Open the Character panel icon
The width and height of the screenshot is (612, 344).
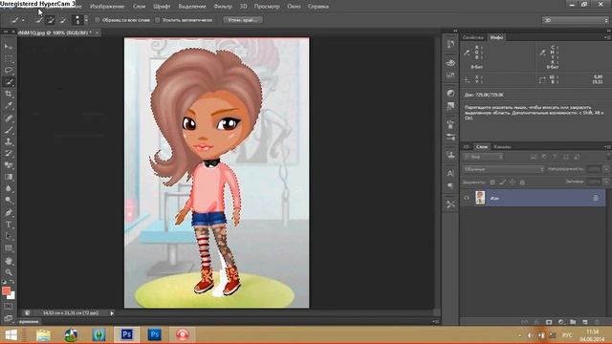pyautogui.click(x=450, y=173)
